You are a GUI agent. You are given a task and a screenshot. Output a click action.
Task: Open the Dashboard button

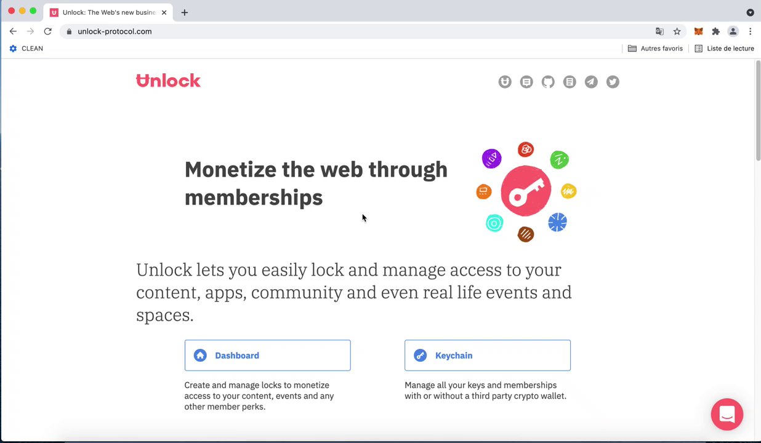click(267, 356)
